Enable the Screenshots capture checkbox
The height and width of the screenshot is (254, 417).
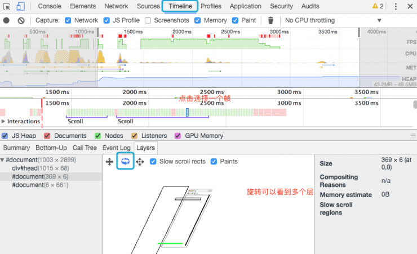point(148,20)
